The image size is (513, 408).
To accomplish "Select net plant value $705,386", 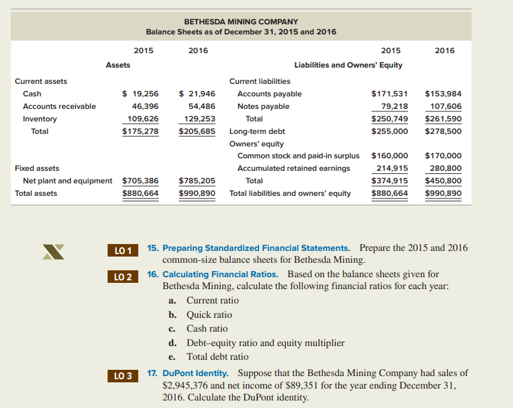I will (140, 181).
